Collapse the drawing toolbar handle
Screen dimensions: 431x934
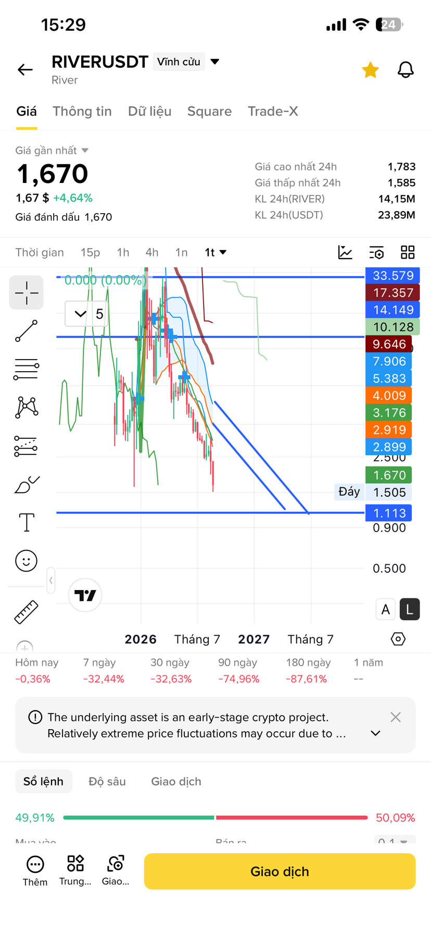pyautogui.click(x=50, y=580)
